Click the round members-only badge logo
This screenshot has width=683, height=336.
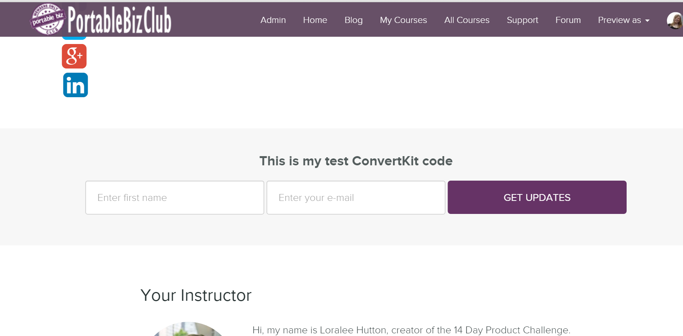click(47, 19)
